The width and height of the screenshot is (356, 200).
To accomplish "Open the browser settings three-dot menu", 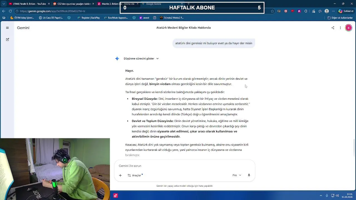I will (x=333, y=11).
